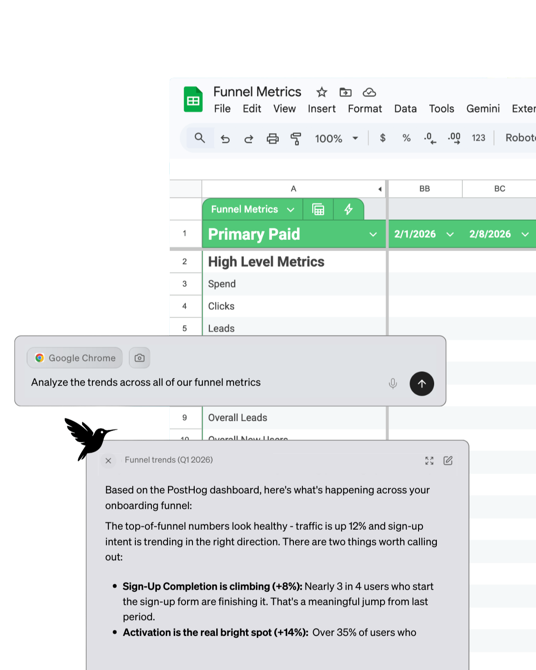
Task: Activate microphone voice input in prompt box
Action: pos(393,384)
